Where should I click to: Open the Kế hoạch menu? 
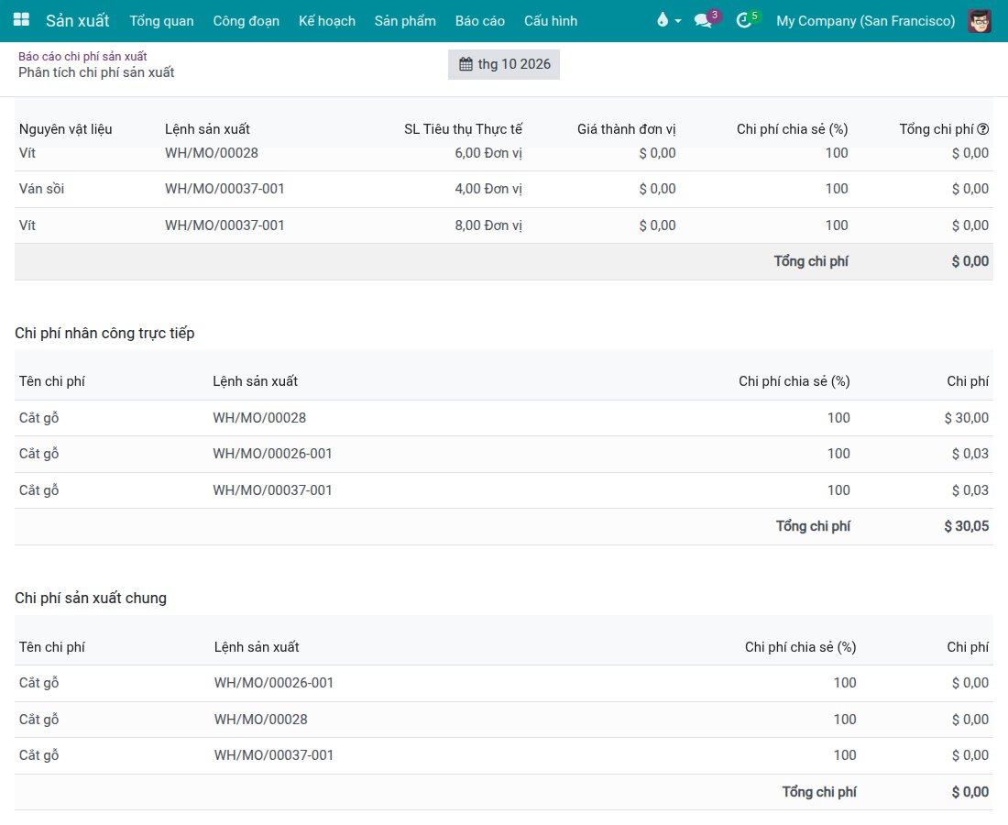pos(326,20)
